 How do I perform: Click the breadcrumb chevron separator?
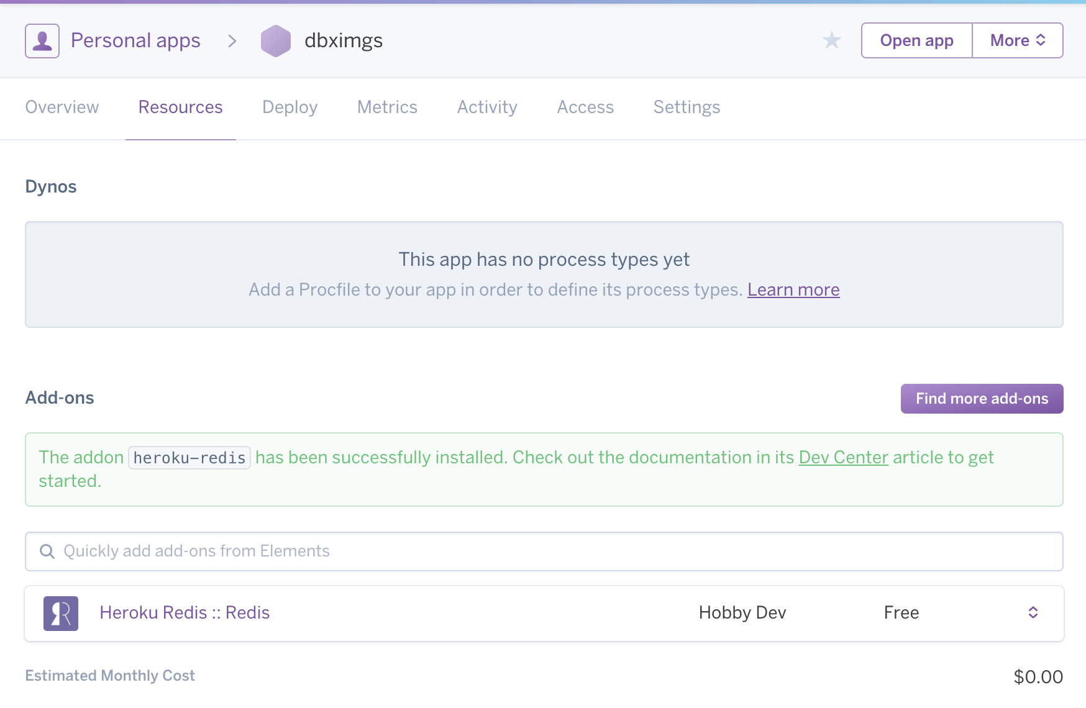tap(232, 41)
